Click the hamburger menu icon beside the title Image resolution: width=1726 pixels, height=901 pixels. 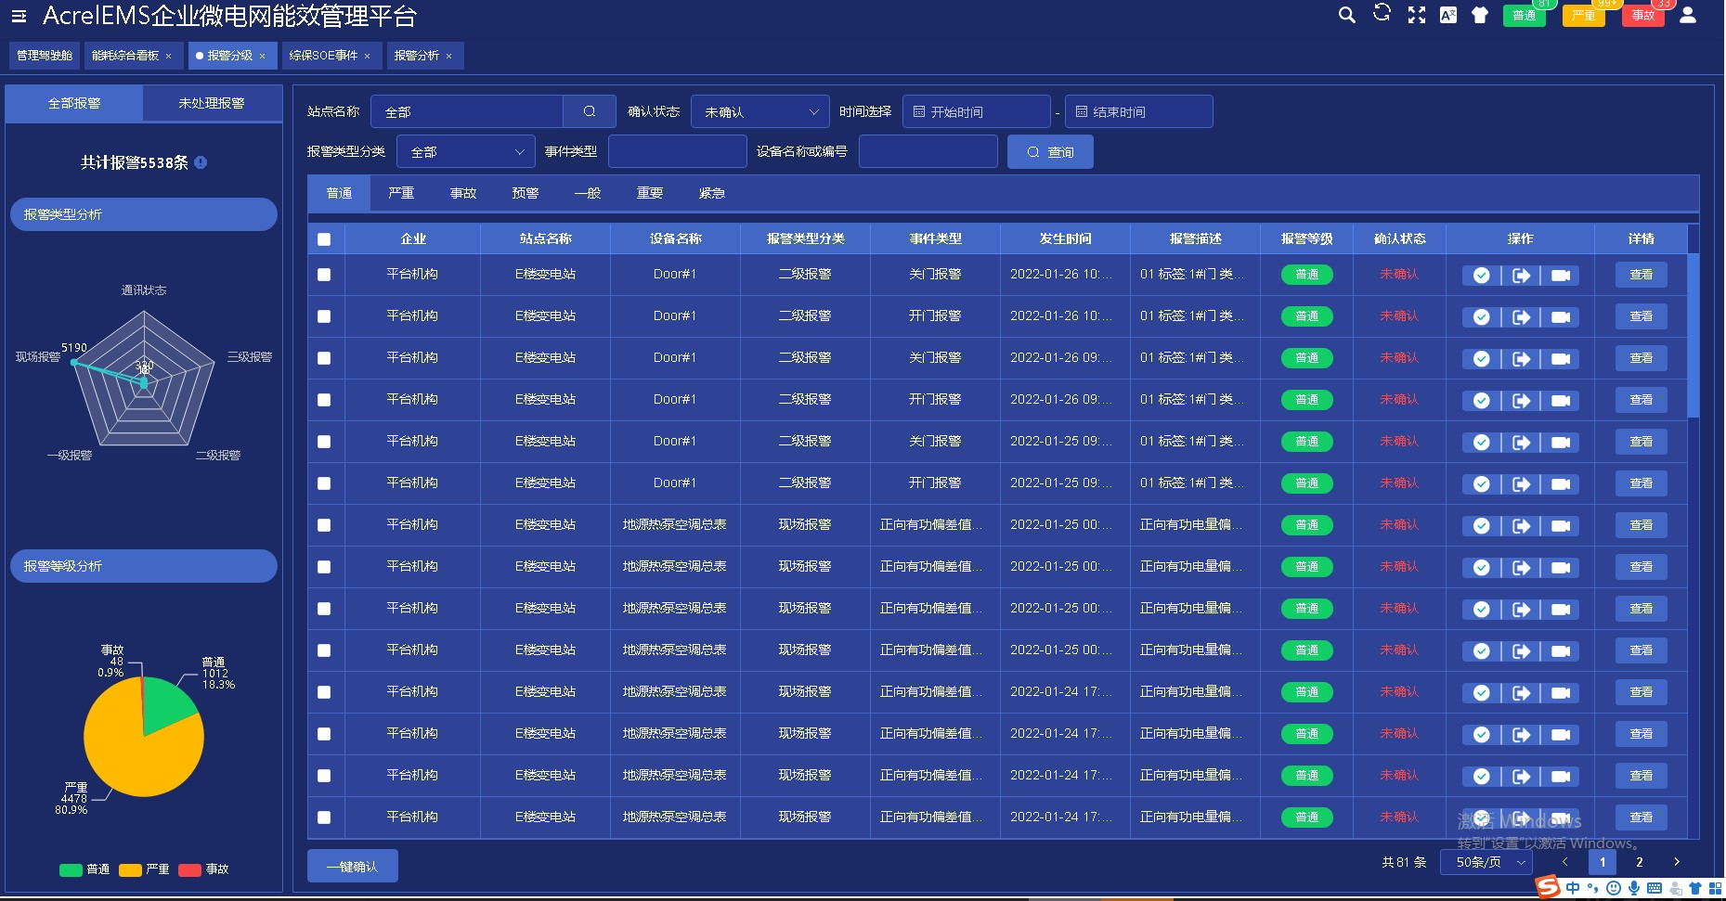click(x=19, y=16)
